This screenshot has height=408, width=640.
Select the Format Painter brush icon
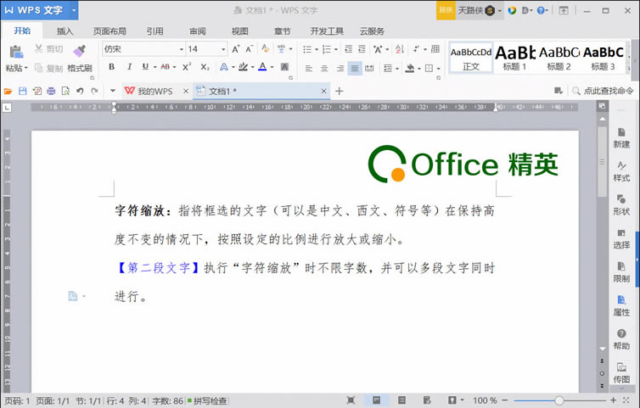79,51
